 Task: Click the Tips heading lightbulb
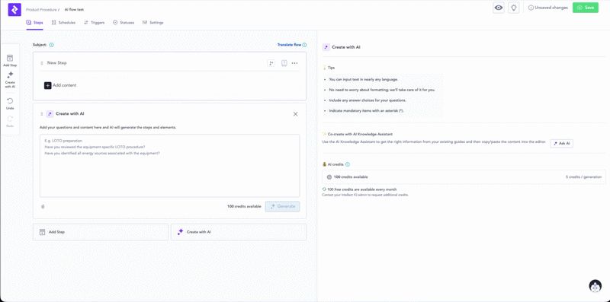(x=325, y=68)
